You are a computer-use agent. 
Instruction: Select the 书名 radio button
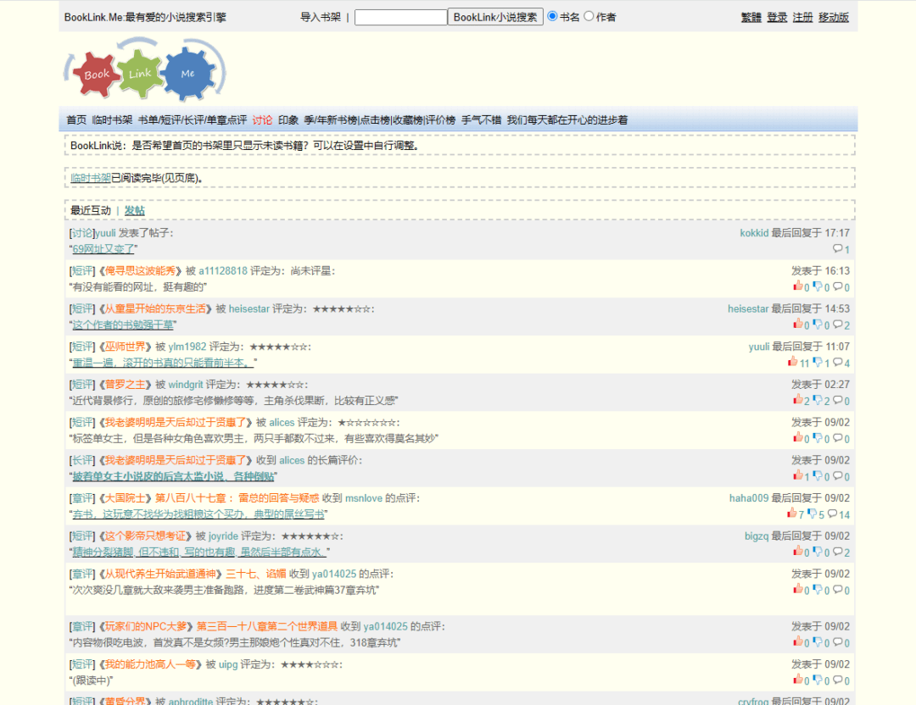(x=553, y=16)
